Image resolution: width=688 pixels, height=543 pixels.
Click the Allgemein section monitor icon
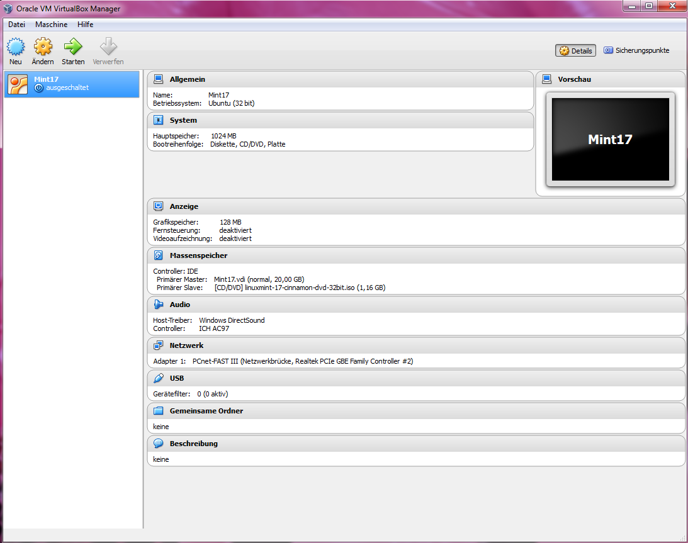coord(159,79)
